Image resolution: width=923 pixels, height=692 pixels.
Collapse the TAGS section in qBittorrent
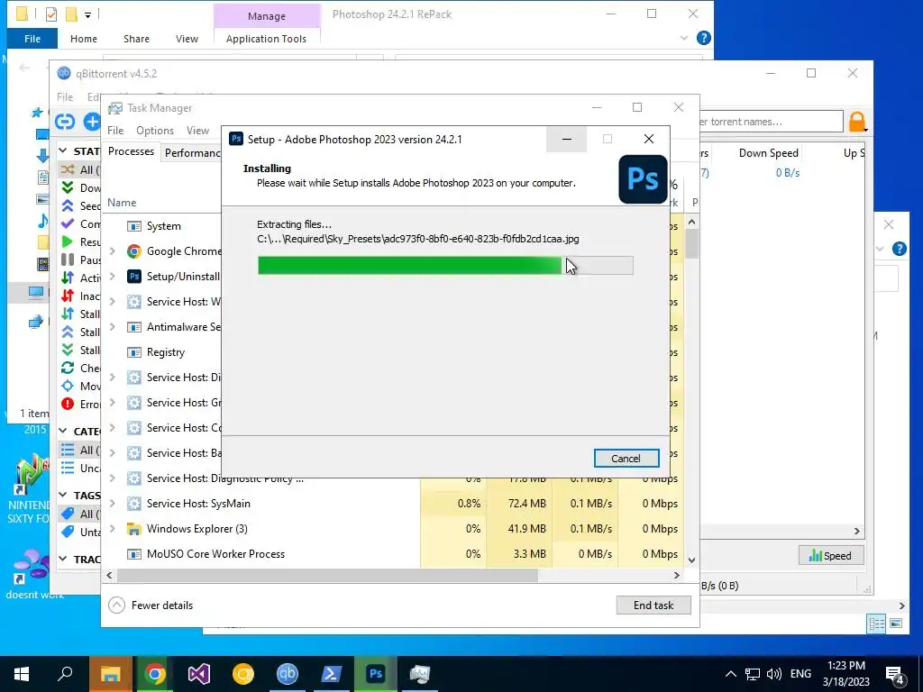tap(63, 496)
